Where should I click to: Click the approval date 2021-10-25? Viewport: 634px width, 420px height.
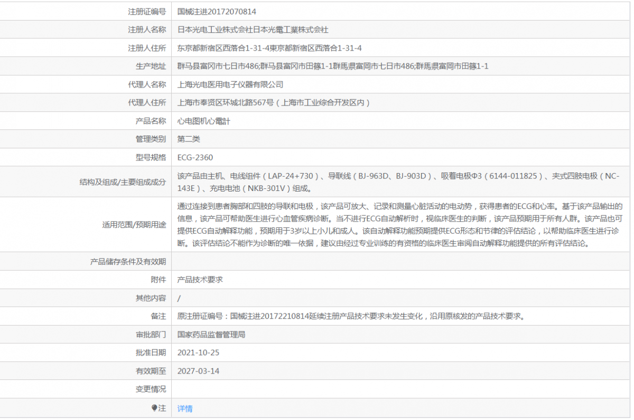[x=198, y=352]
